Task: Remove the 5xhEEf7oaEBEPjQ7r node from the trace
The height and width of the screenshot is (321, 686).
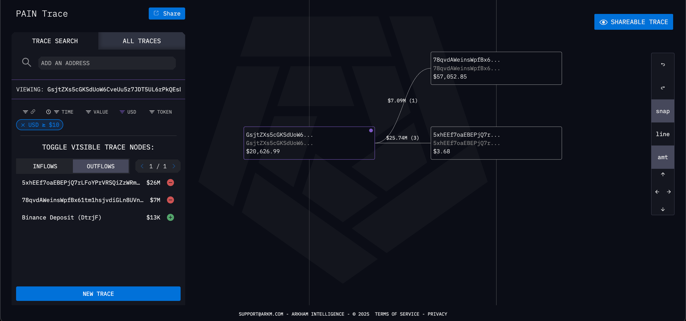Action: coord(170,182)
